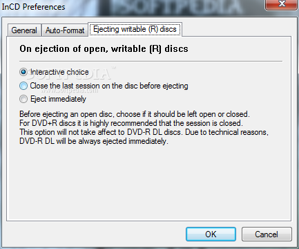Click the 'For DVD+R discs it is highly recommended' line

131,123
